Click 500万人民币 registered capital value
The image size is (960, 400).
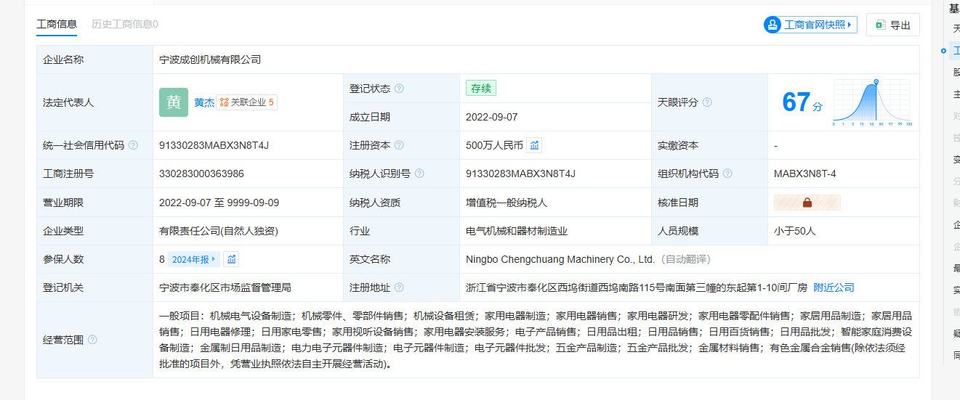[494, 145]
